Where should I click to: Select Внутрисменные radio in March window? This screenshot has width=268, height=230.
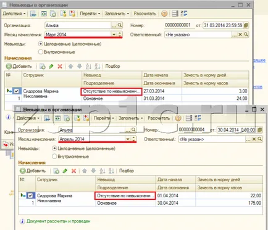coord(41,52)
